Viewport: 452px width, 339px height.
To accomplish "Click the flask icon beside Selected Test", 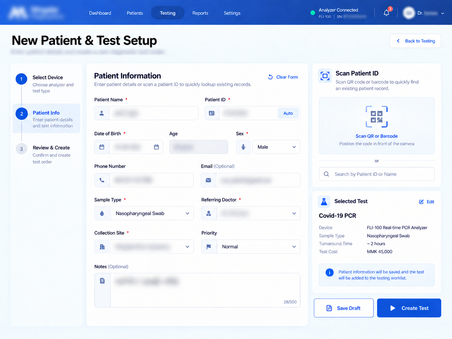I will [324, 202].
